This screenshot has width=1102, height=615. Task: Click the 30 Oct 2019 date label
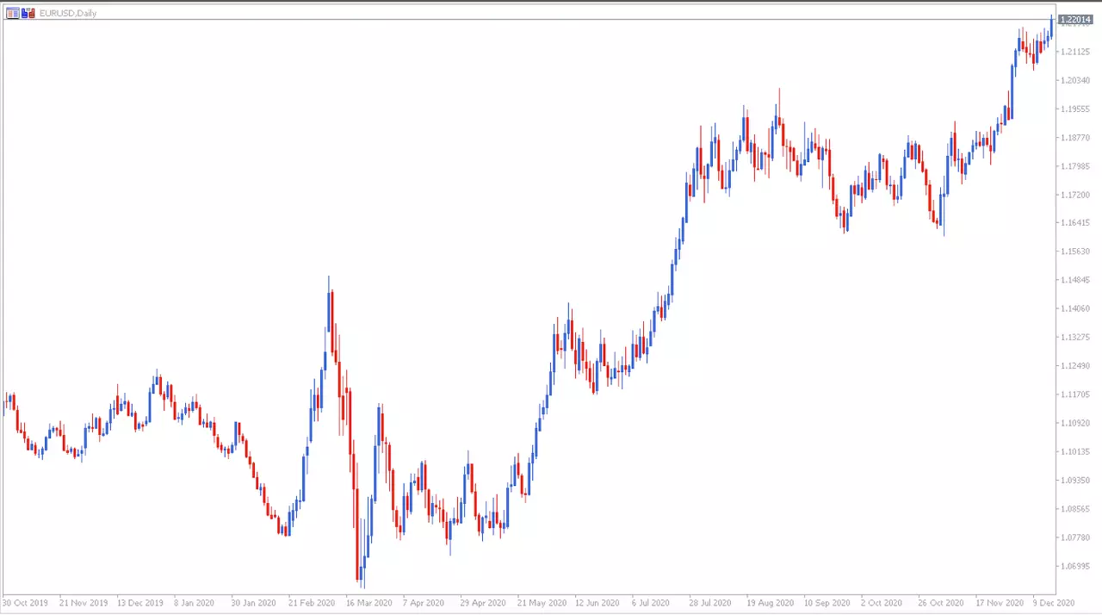(25, 603)
